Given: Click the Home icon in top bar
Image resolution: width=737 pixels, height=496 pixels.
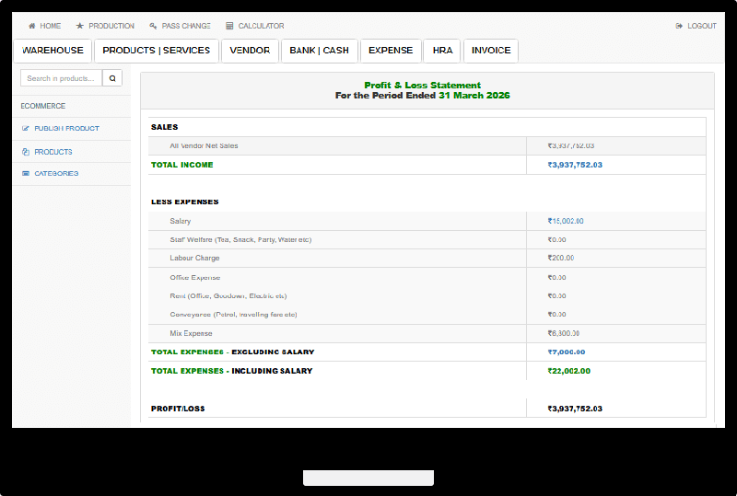Looking at the screenshot, I should [x=32, y=26].
